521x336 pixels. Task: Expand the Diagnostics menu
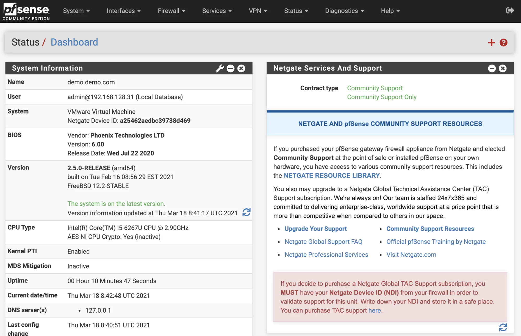344,11
